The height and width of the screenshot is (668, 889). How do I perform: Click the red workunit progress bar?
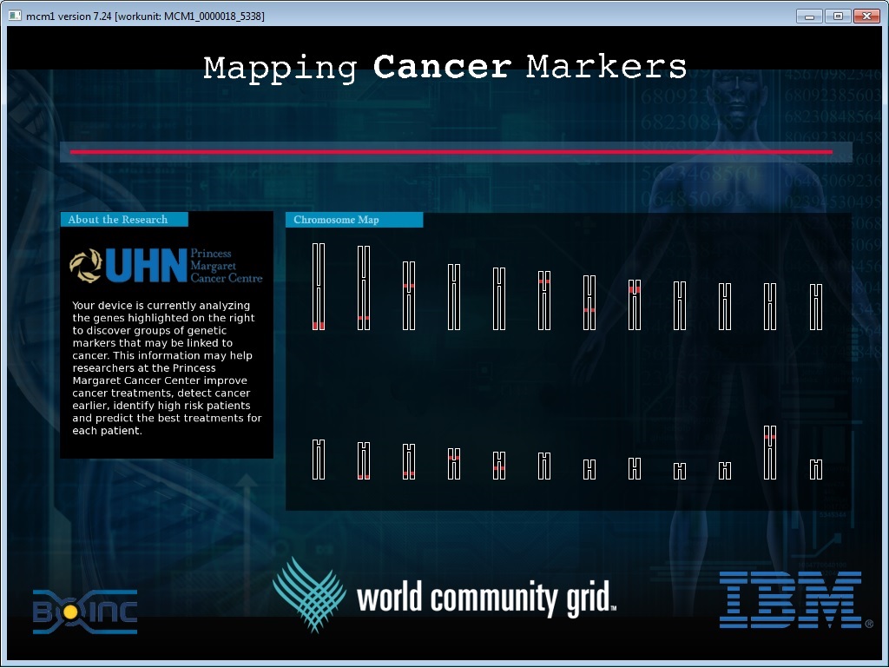[x=451, y=152]
